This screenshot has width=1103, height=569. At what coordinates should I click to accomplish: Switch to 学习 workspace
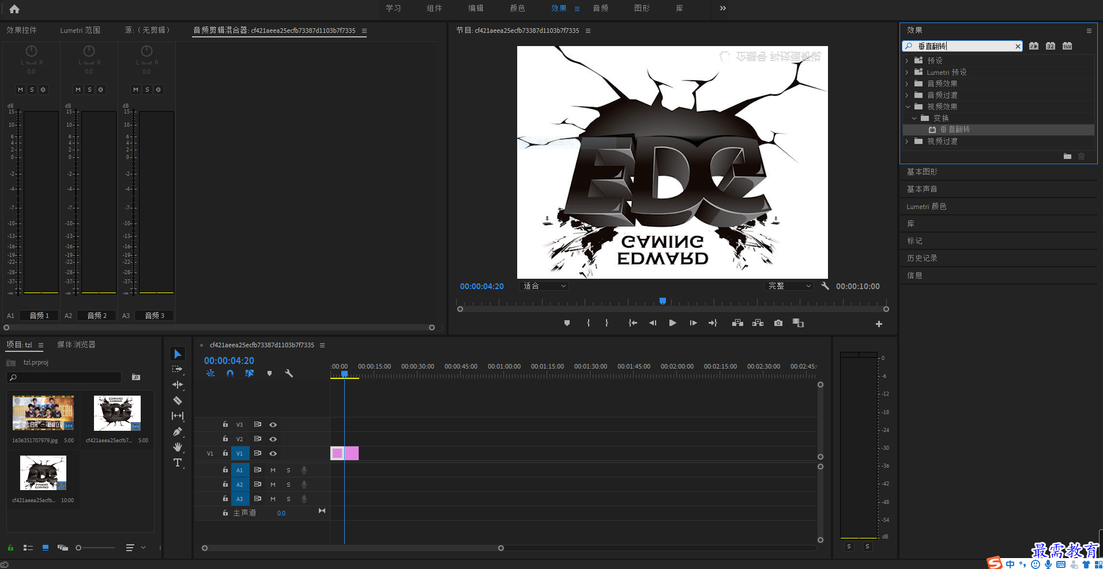393,8
